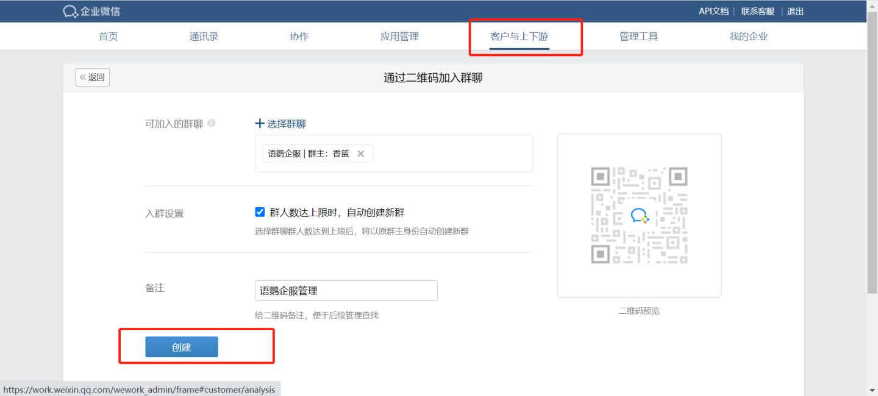The width and height of the screenshot is (878, 396).
Task: Remove the 语鹦企服 group chat tag
Action: tap(360, 154)
